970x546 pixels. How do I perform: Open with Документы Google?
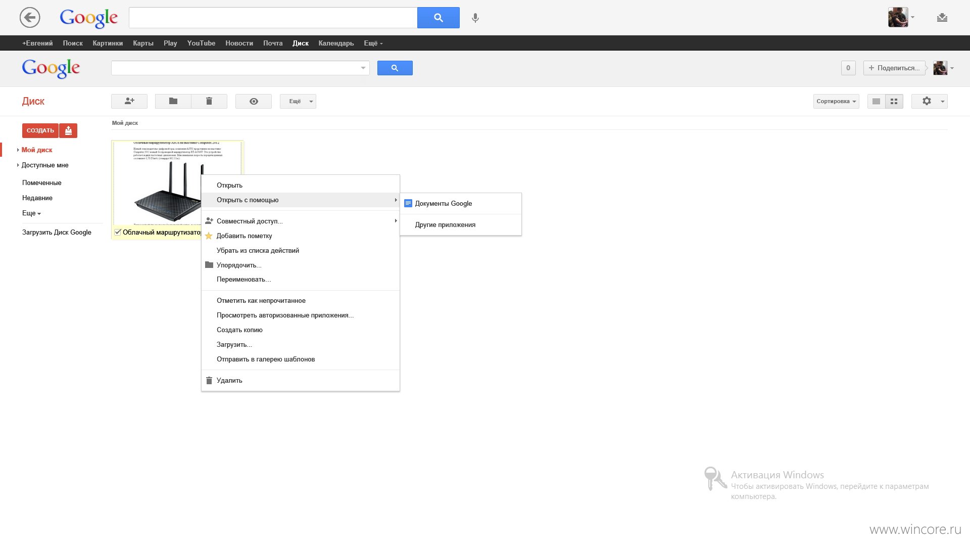coord(461,203)
